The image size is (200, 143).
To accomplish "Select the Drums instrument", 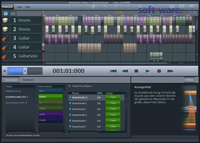I will tap(50, 97).
